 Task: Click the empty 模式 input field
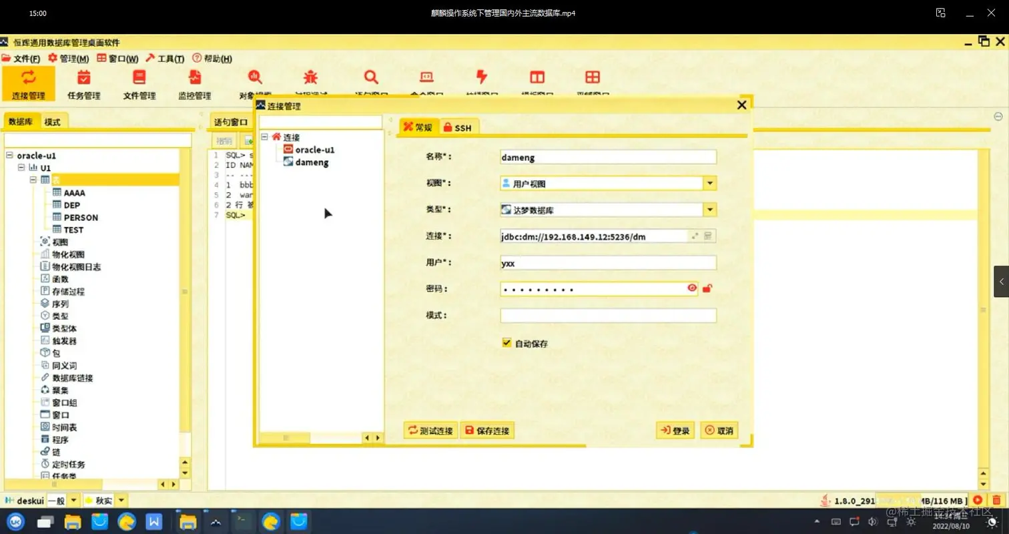click(x=608, y=315)
